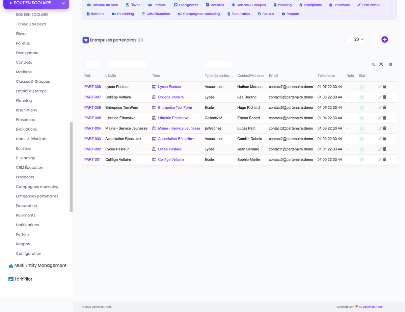Click the Entreprises partenaires graduation cap icon
Screen dimensions: 405x312
tap(86, 40)
